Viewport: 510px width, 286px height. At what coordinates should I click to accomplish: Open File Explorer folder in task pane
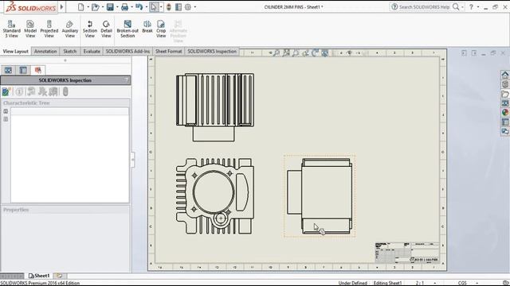point(504,94)
